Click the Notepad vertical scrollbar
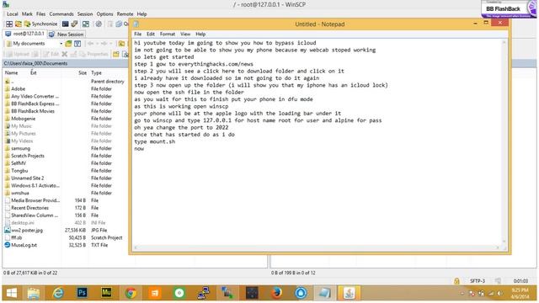The width and height of the screenshot is (539, 303). click(504, 142)
